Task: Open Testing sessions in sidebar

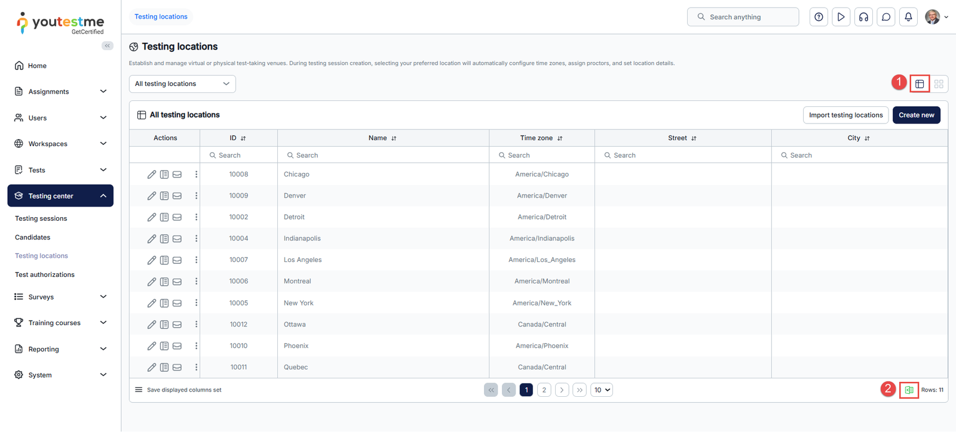Action: (x=41, y=218)
